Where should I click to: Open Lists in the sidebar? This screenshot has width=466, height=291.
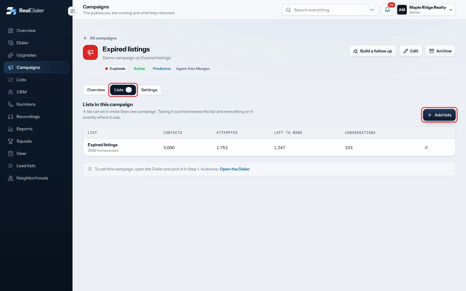[36, 80]
